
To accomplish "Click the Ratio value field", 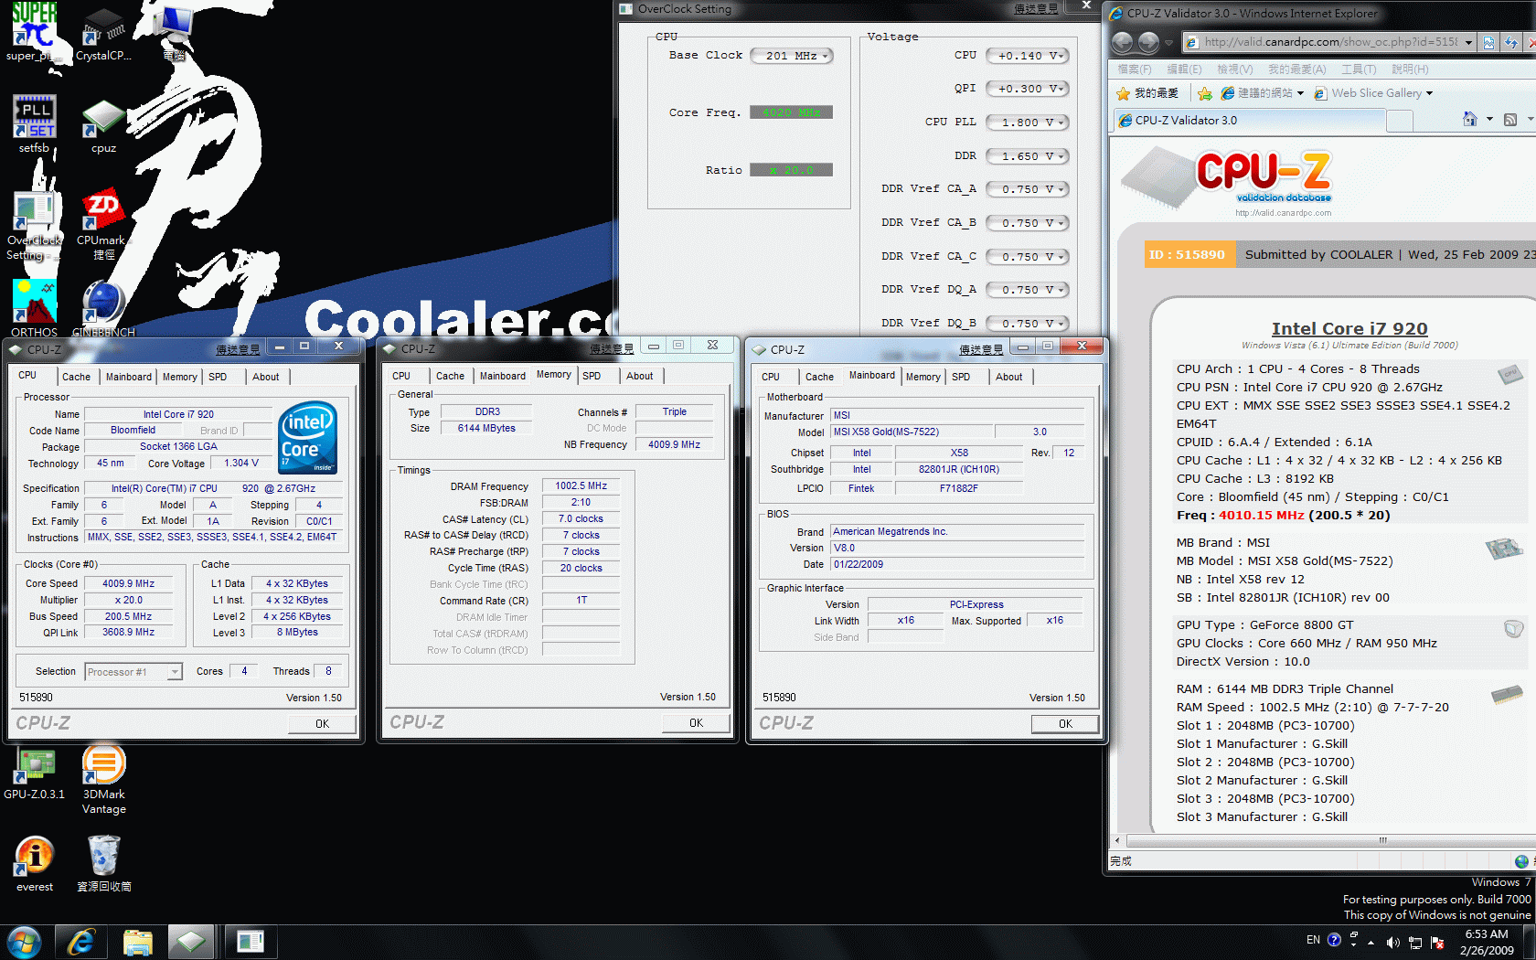I will click(x=791, y=170).
